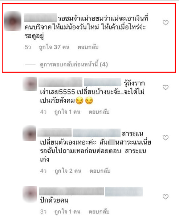Open ถูกใจ 2 คน likes list
This screenshot has width=179, height=223.
point(68,171)
